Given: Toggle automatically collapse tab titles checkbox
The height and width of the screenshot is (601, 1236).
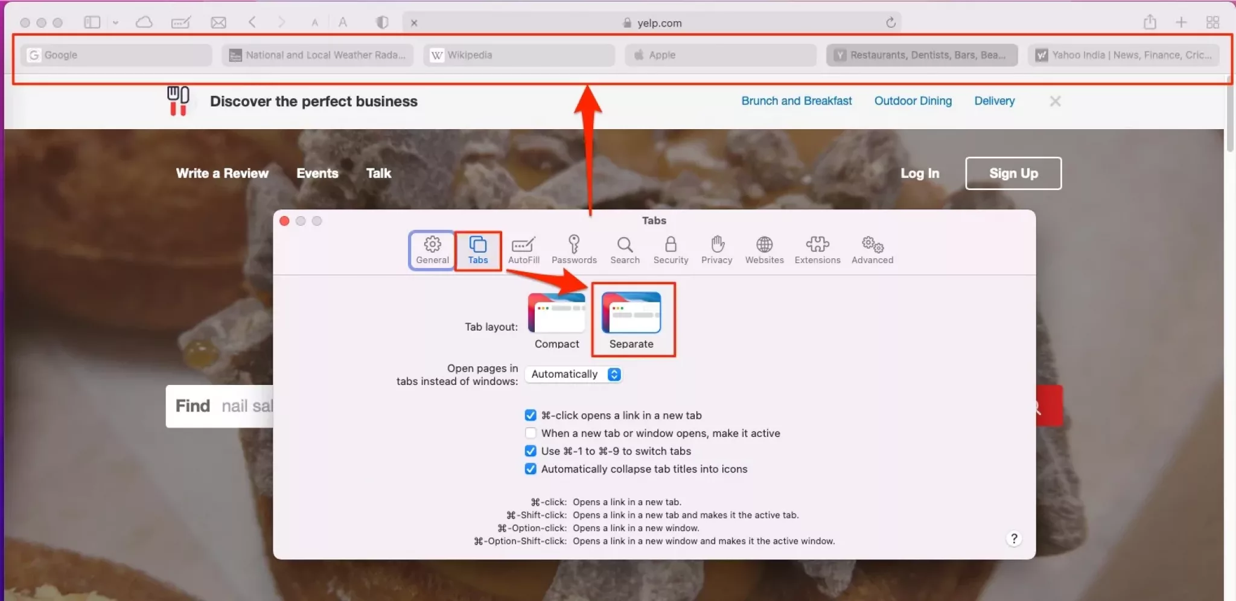Looking at the screenshot, I should (x=530, y=469).
